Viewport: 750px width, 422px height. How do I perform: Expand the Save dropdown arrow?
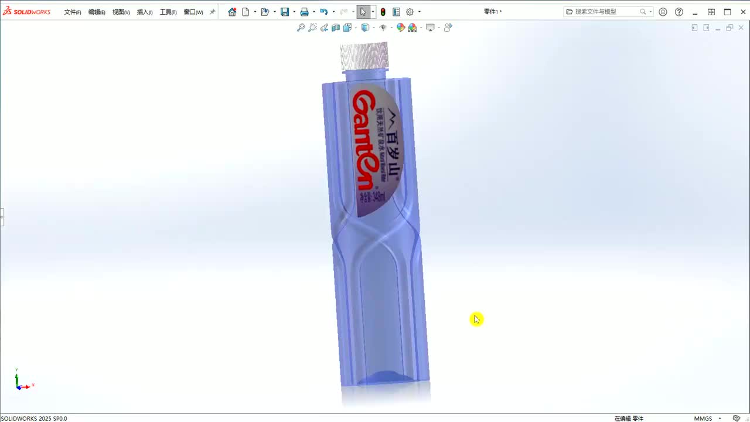(x=294, y=12)
